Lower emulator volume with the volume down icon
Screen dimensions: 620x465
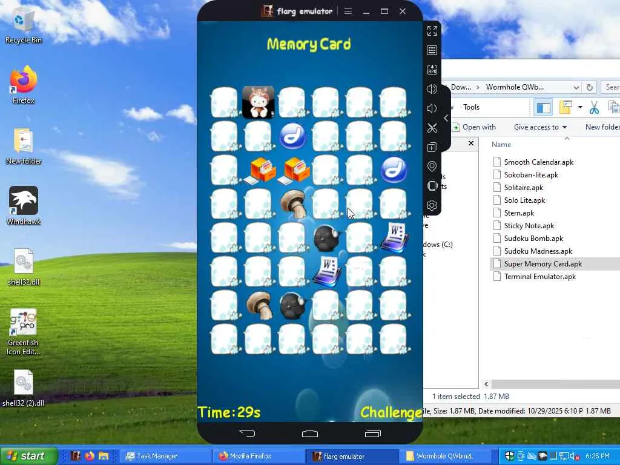coord(432,108)
